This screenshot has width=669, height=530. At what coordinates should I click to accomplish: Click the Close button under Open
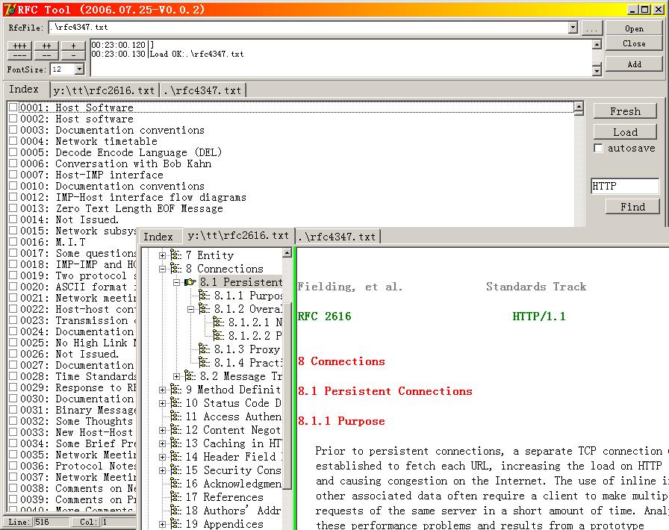pos(634,43)
